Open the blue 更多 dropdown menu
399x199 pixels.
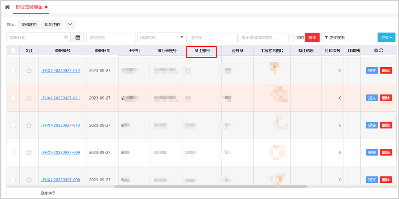pos(386,37)
